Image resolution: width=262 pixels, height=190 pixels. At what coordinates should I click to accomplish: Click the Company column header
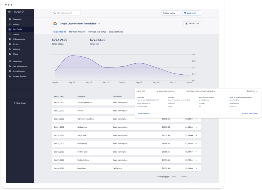point(81,96)
